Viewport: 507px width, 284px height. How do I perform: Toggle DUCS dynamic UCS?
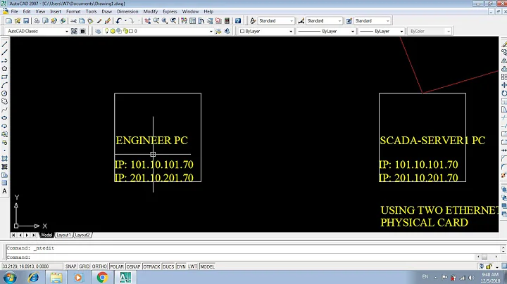[x=168, y=266]
